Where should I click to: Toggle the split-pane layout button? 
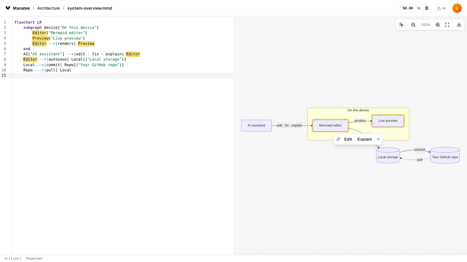click(427, 8)
